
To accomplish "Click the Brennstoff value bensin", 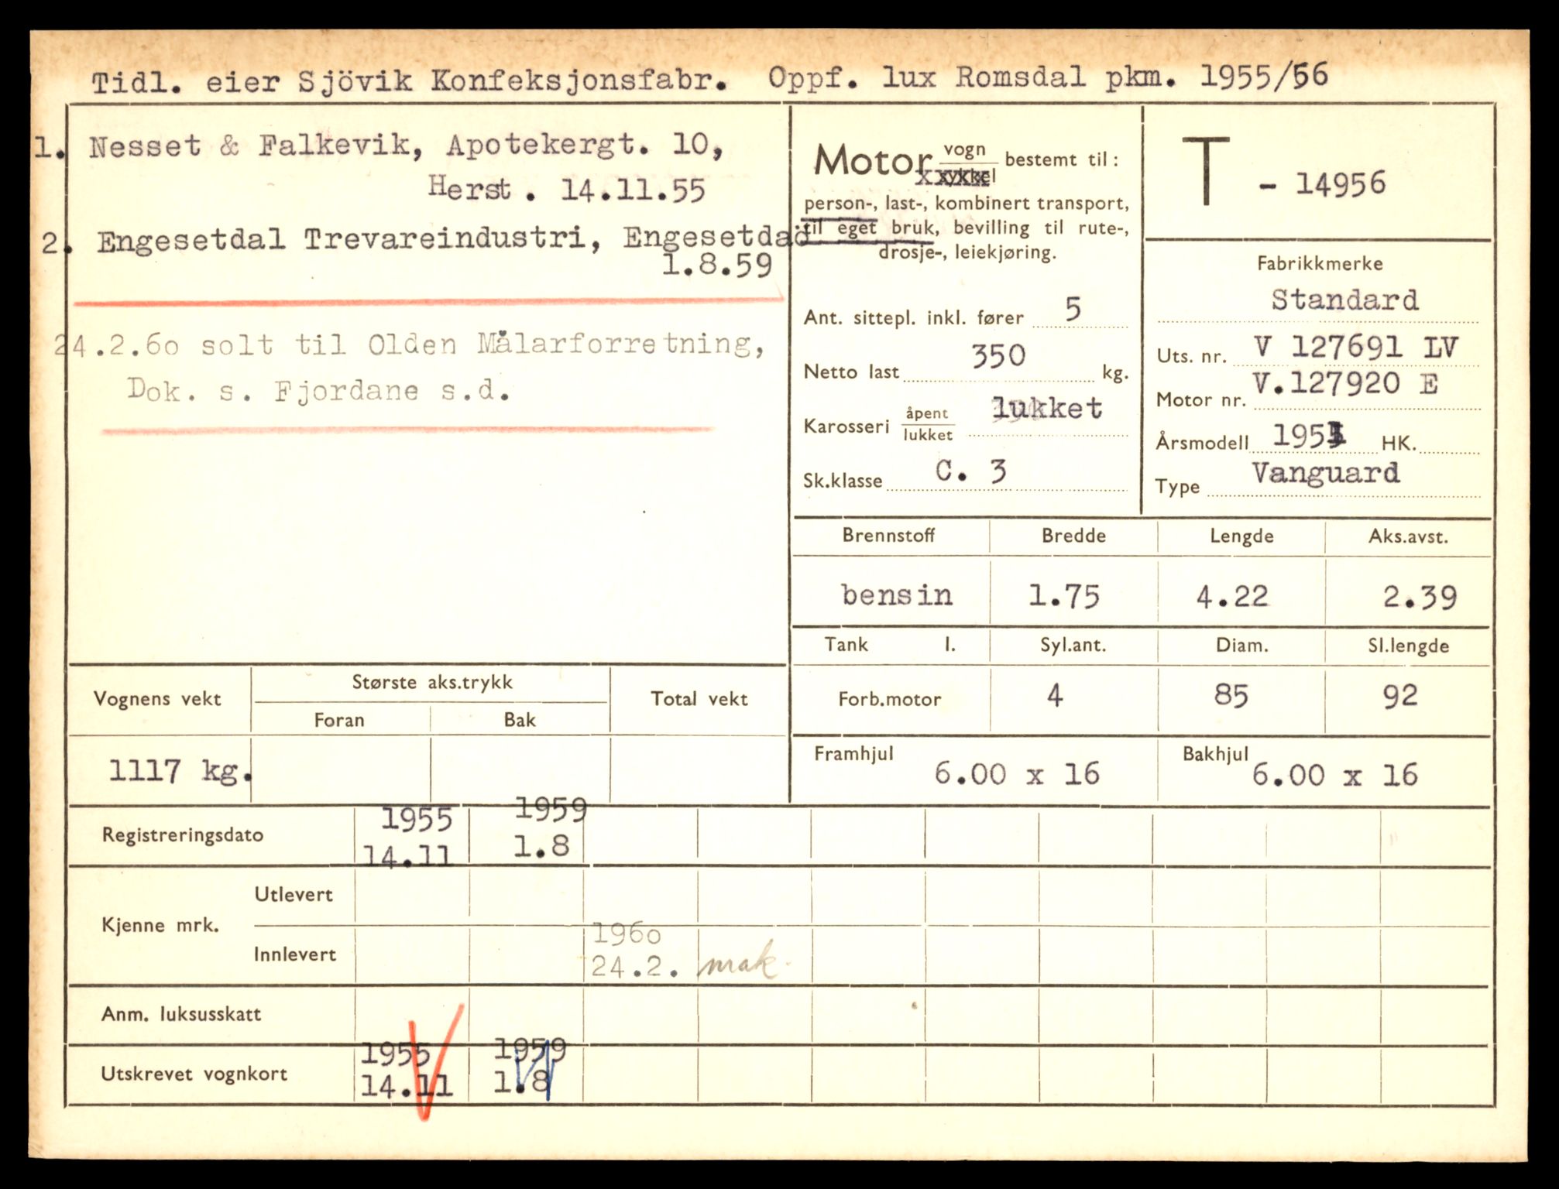I will click(896, 595).
